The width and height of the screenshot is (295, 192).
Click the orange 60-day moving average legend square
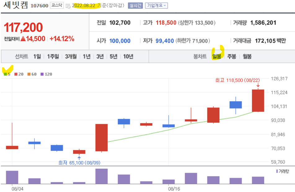[x=29, y=74]
